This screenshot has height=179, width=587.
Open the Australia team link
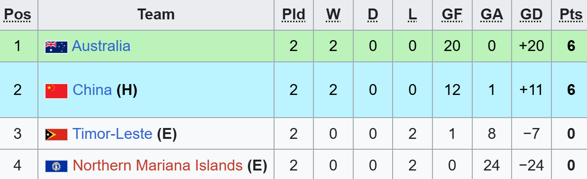[x=101, y=46]
